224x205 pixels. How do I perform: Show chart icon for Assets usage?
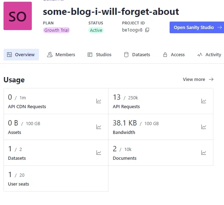point(99,127)
